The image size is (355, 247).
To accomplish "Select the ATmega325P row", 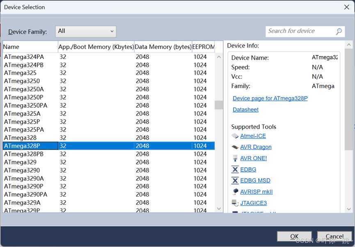I will 109,122.
